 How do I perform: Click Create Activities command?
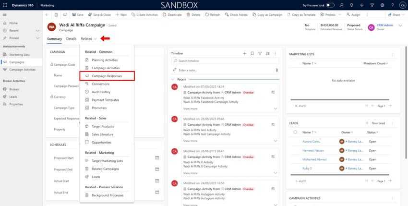[x=144, y=15]
